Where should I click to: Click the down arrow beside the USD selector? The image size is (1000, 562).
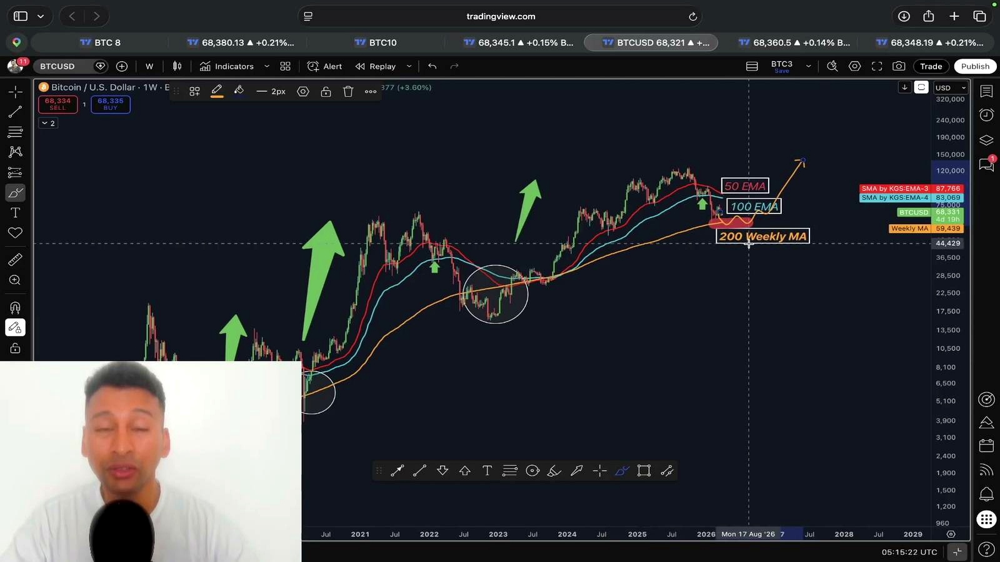tap(904, 87)
